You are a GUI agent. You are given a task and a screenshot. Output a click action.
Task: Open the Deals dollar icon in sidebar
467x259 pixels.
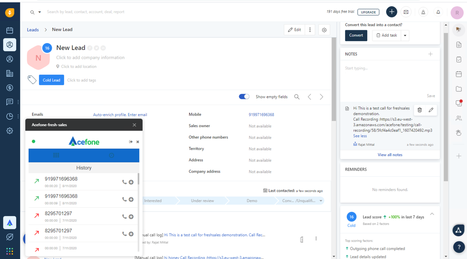[x=10, y=88]
